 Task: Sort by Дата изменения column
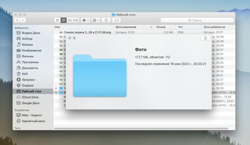coord(126,27)
